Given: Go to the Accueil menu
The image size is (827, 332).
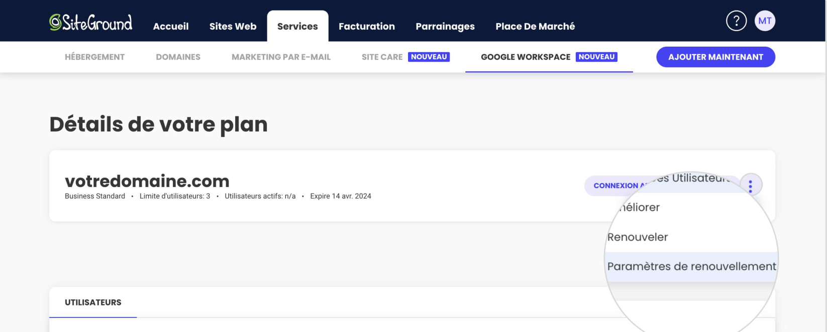Looking at the screenshot, I should (171, 26).
